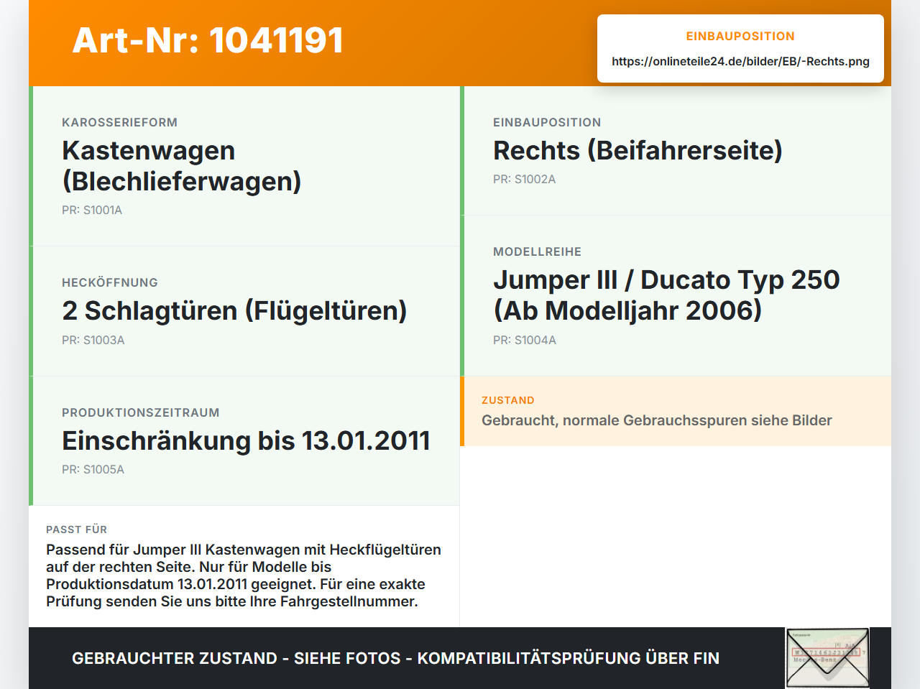
Task: Click the ZUSTAND label
Action: (508, 400)
